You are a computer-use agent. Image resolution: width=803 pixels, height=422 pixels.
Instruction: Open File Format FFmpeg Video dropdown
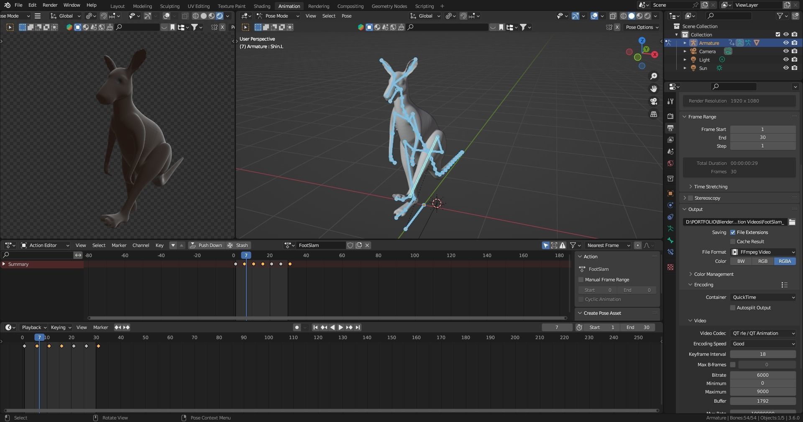click(x=763, y=252)
